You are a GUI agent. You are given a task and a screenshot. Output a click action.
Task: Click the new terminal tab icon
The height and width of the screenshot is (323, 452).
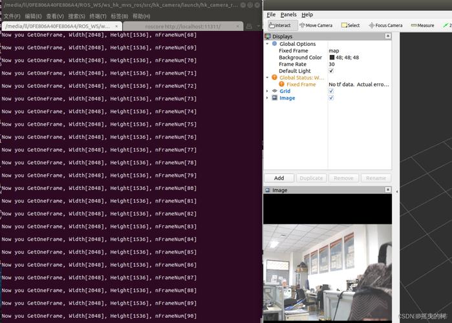(x=249, y=26)
